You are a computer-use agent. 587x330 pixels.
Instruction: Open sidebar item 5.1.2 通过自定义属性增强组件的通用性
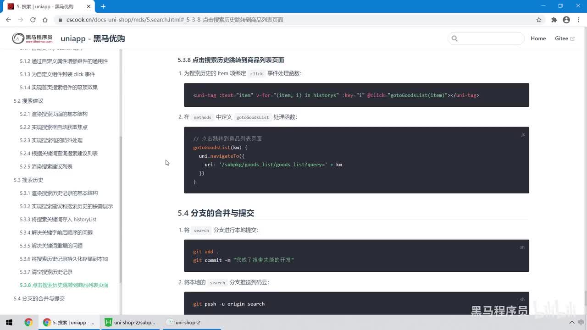[x=64, y=61]
